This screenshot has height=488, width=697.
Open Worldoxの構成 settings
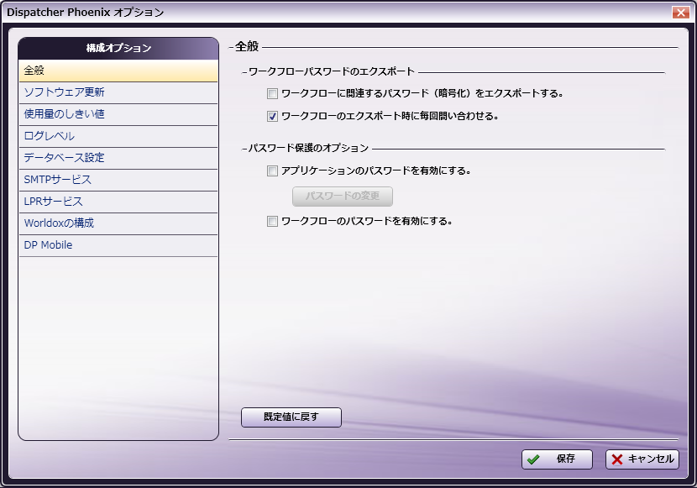pyautogui.click(x=118, y=223)
